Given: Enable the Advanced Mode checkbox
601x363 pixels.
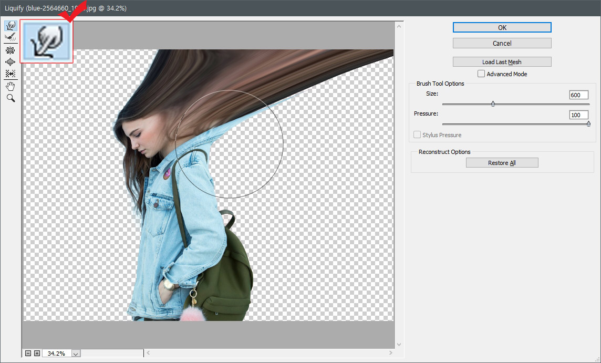Looking at the screenshot, I should (x=481, y=74).
